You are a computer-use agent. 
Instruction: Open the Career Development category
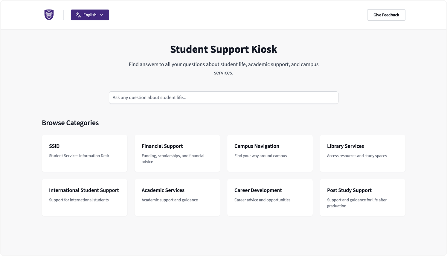pos(270,197)
